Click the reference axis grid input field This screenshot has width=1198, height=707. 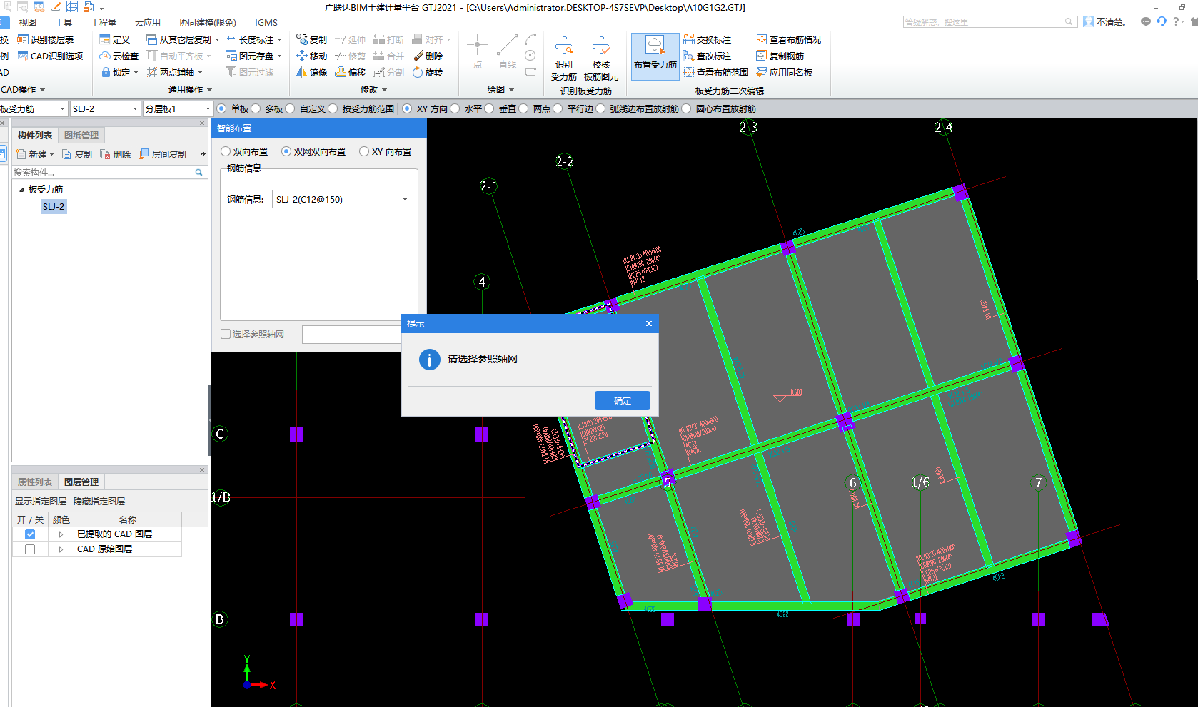coord(352,334)
